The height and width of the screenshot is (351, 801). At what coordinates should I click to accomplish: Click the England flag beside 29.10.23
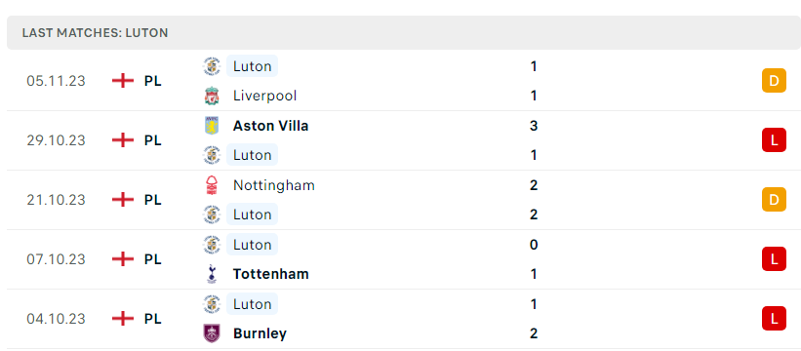pos(123,139)
